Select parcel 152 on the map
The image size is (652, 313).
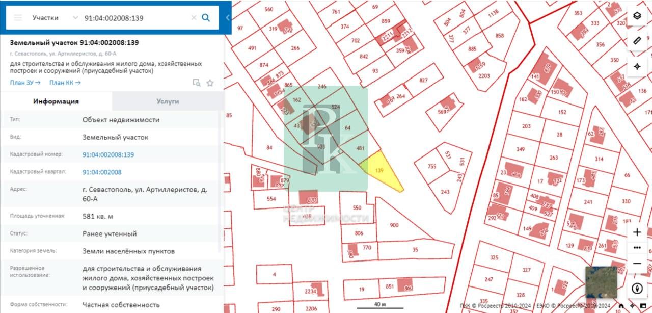point(562,112)
